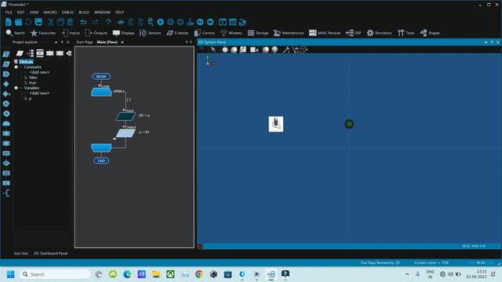Click the Cut scissors icon

pos(50,22)
